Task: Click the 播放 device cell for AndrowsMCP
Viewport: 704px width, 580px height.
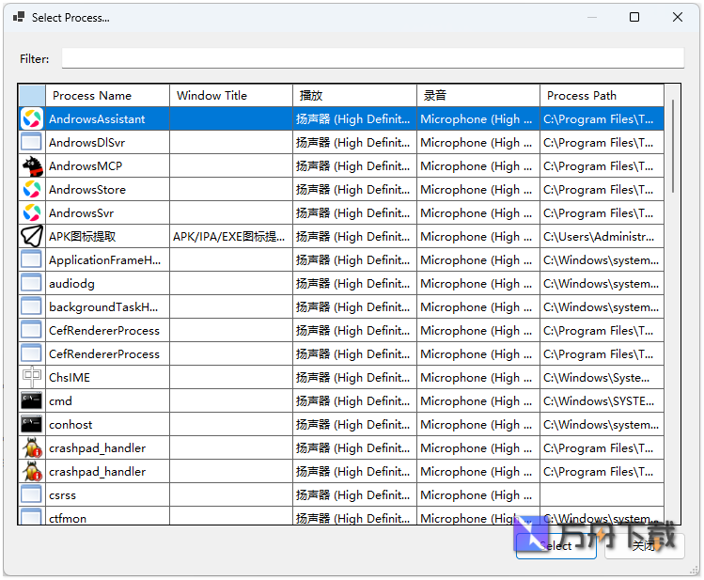Action: point(354,166)
